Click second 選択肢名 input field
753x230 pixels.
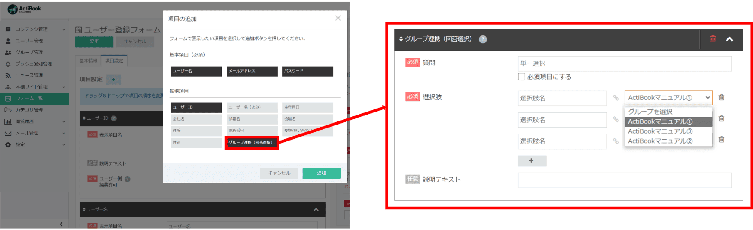[562, 120]
